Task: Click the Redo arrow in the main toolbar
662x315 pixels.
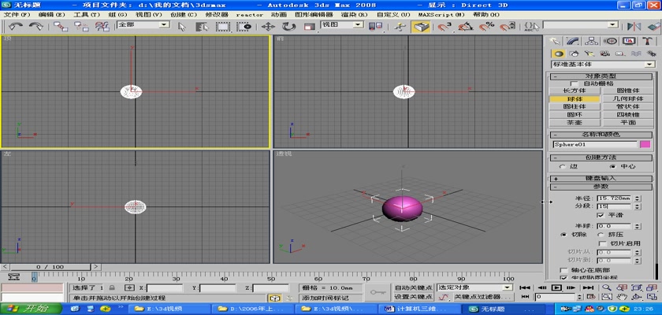Action: (36, 27)
